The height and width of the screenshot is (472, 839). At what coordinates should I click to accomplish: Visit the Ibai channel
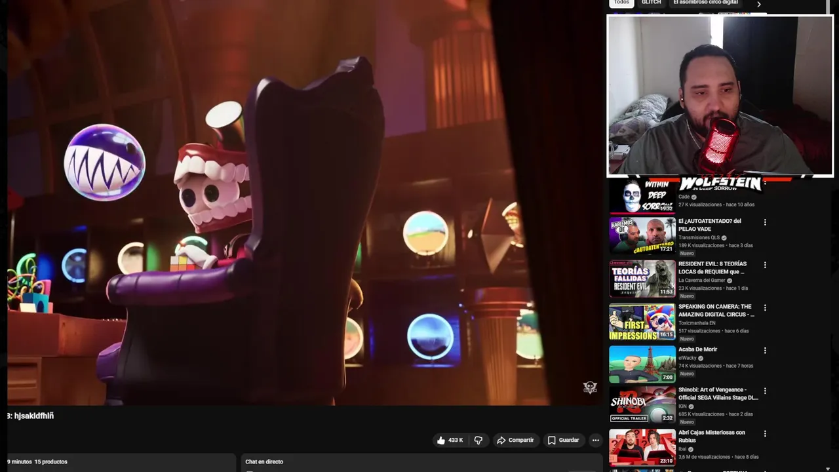click(x=683, y=449)
